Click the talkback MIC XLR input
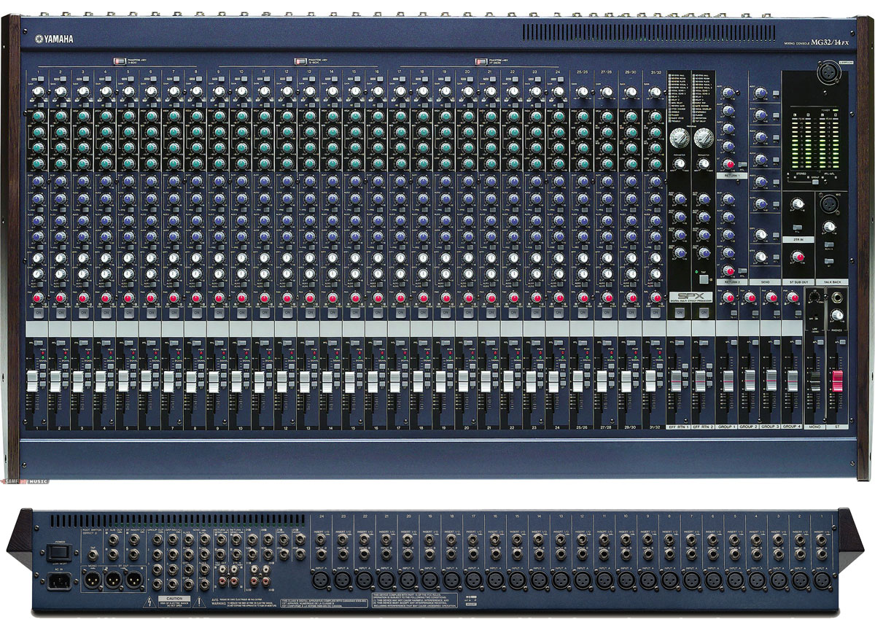875x641 pixels. [828, 202]
